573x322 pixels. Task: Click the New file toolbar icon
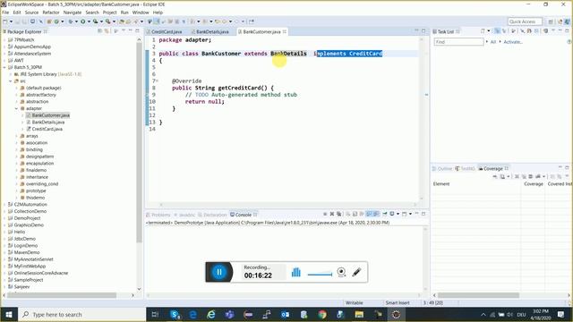coord(5,21)
